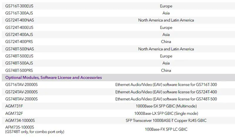Click SFP Transceiver 1000BASE-T Copper RJ45 GBIC text
Screen dimensions: 235x138
pyautogui.click(x=166, y=120)
